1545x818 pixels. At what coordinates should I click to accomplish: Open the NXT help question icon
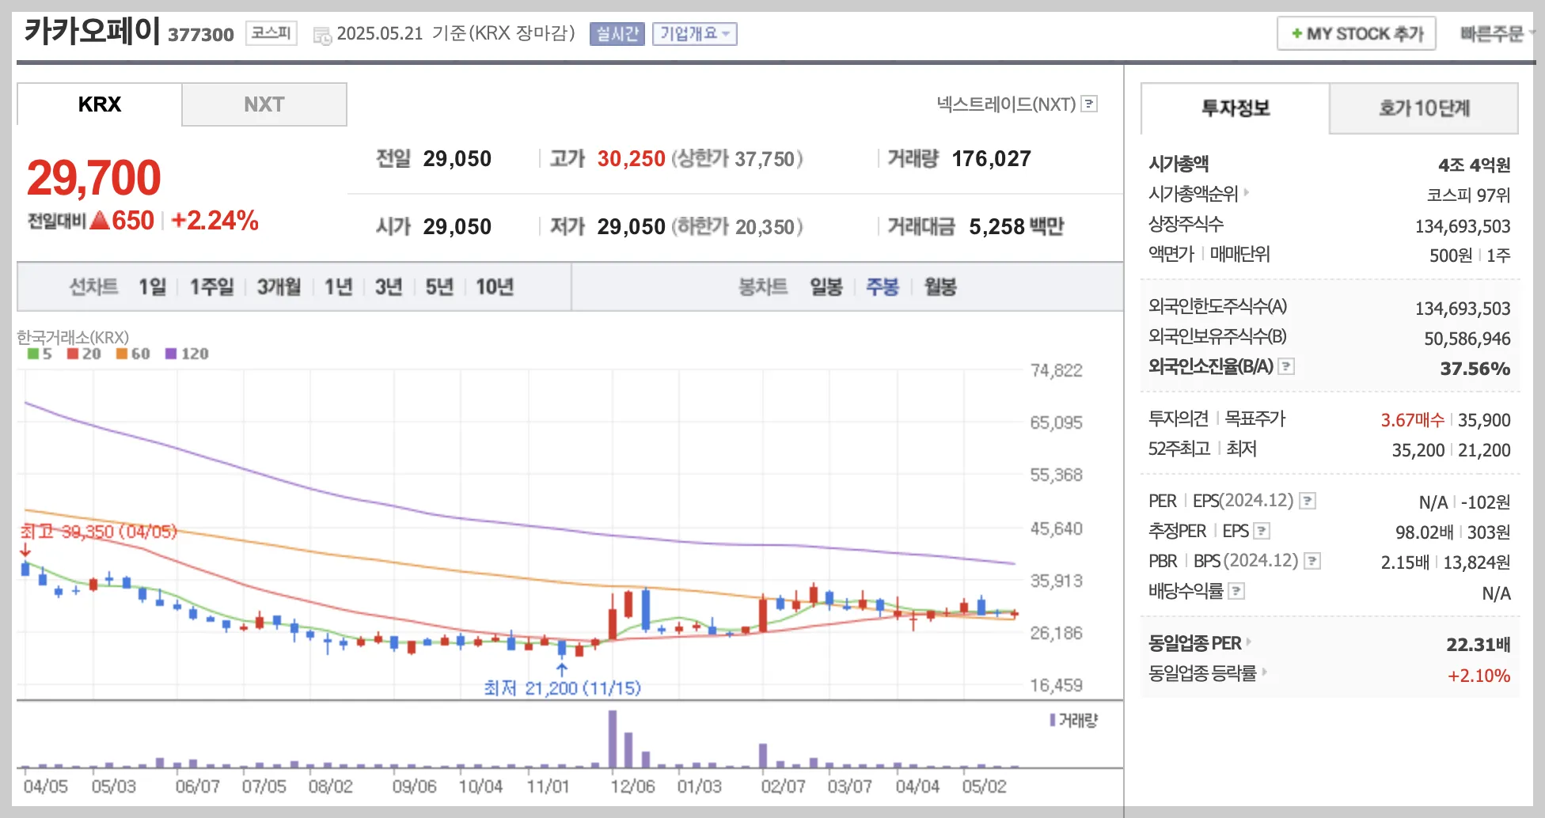pyautogui.click(x=1090, y=104)
